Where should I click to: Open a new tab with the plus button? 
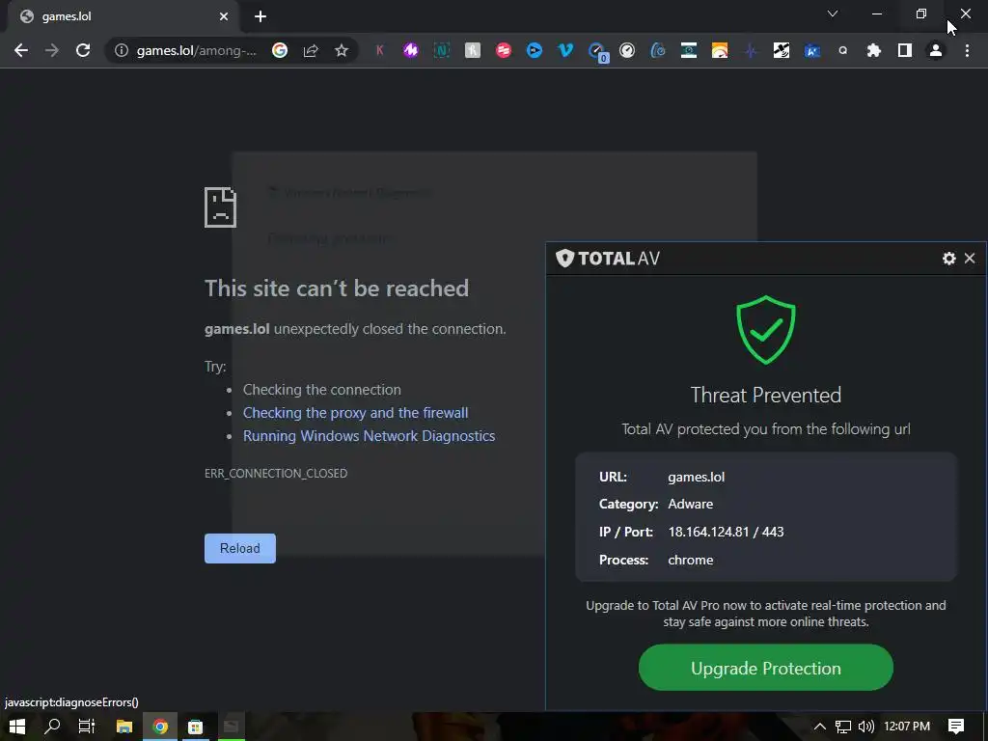click(x=261, y=16)
